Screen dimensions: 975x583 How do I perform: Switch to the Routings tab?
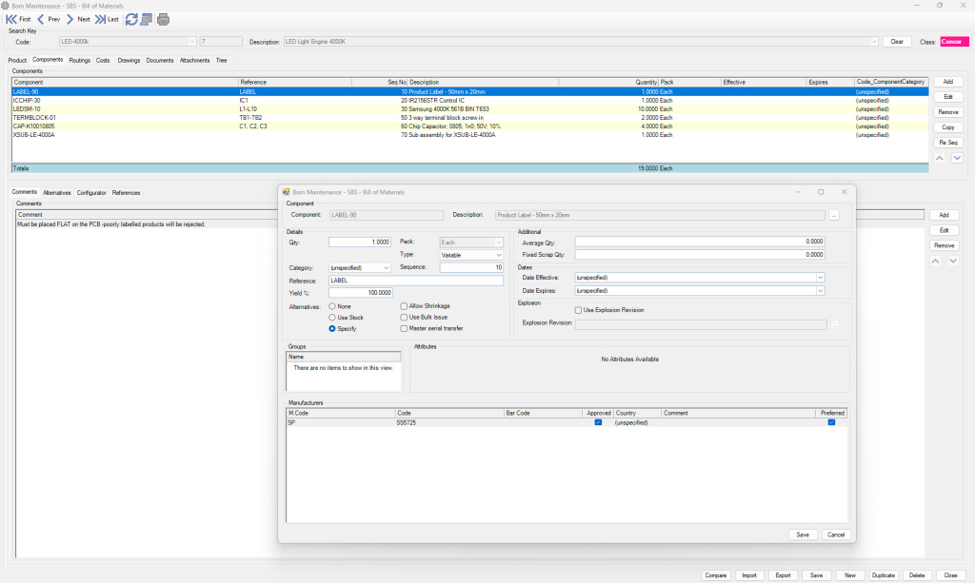pyautogui.click(x=80, y=60)
